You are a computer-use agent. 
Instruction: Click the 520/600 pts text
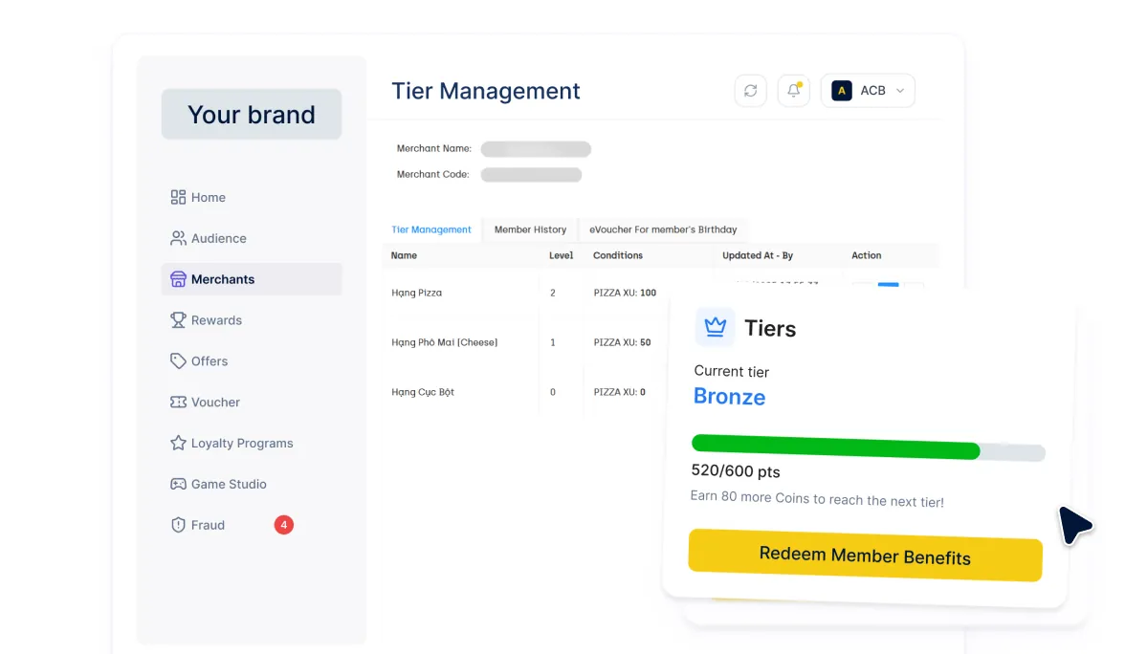click(x=736, y=471)
